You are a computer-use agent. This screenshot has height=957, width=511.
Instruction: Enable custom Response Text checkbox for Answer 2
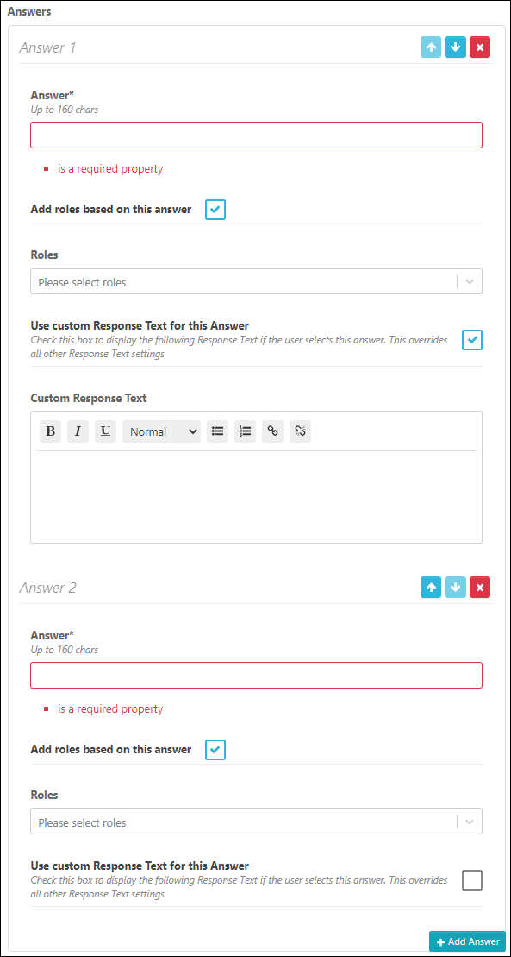[x=472, y=880]
